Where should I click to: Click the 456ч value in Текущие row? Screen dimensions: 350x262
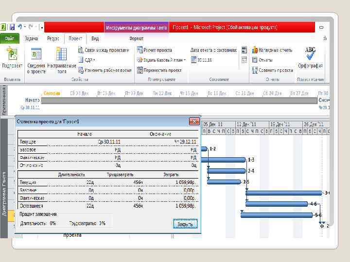[x=138, y=182]
